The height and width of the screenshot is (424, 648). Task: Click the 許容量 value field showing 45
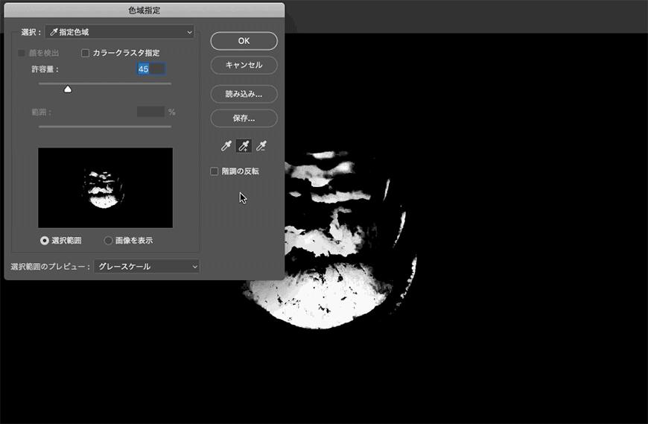150,69
